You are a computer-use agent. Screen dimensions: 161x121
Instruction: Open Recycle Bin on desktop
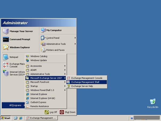coord(153,103)
